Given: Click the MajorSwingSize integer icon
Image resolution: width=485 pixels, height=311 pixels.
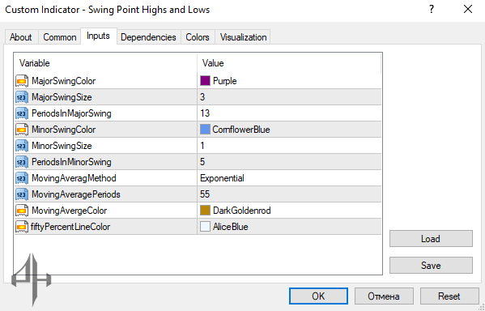Looking at the screenshot, I should 22,97.
